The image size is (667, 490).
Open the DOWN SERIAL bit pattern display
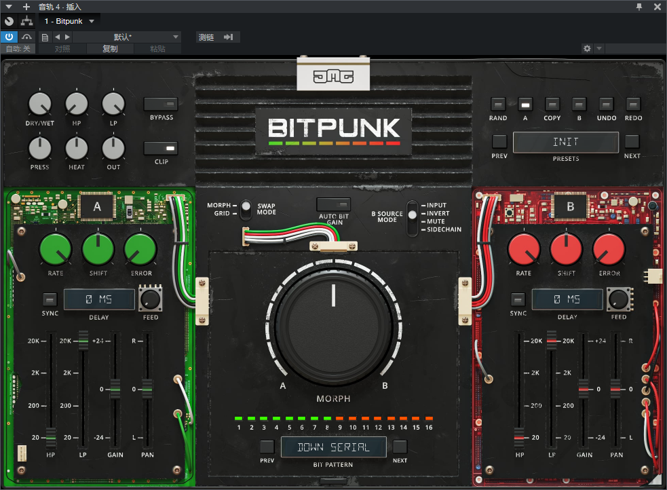click(x=334, y=447)
